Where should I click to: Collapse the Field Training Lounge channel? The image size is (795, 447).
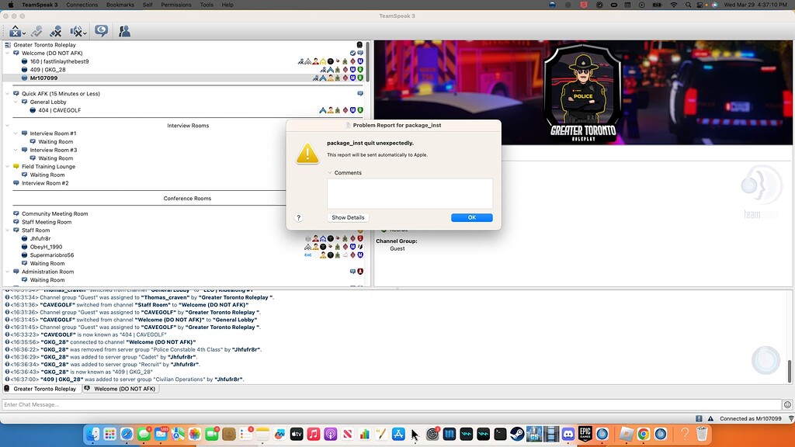[x=8, y=166]
